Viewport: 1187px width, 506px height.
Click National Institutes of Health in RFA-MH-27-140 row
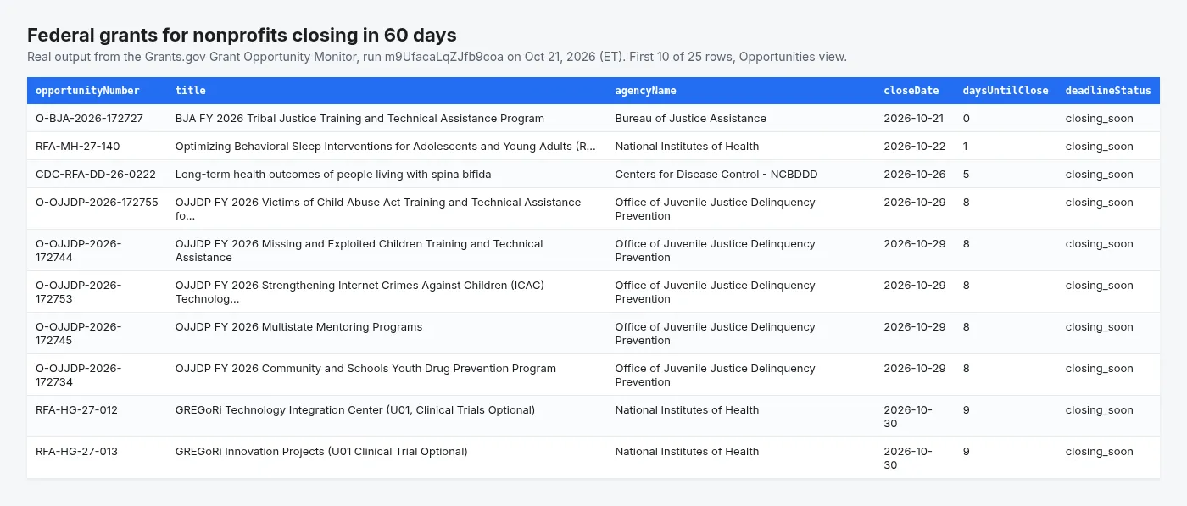[x=687, y=147]
